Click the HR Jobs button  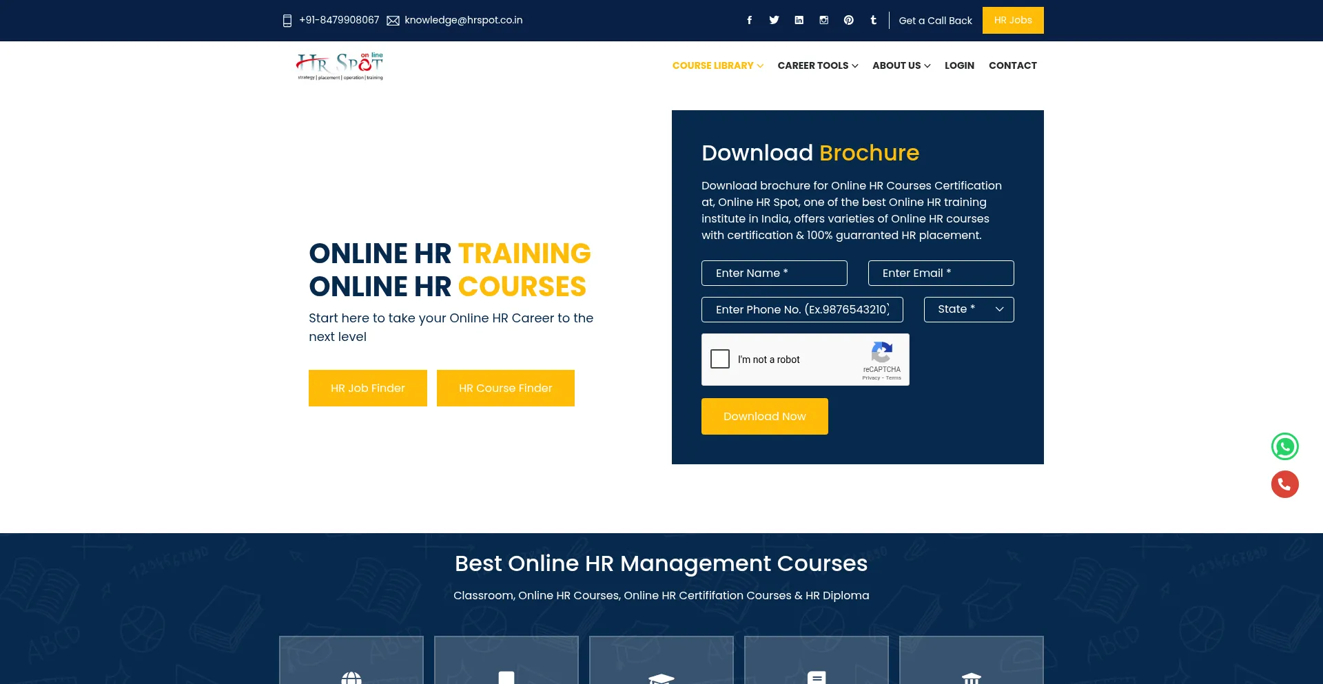coord(1012,20)
